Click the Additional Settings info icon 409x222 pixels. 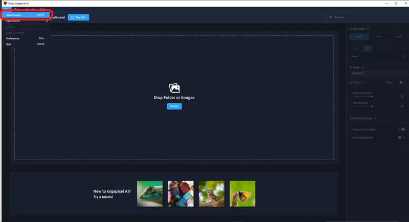(375, 119)
